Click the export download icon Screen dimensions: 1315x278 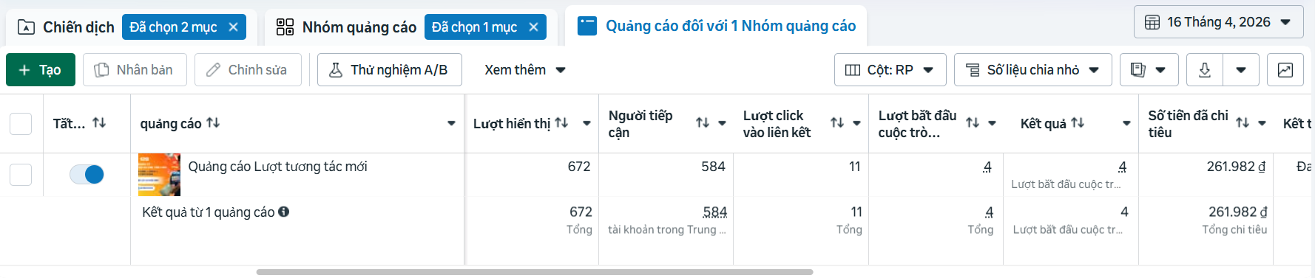pos(1205,70)
